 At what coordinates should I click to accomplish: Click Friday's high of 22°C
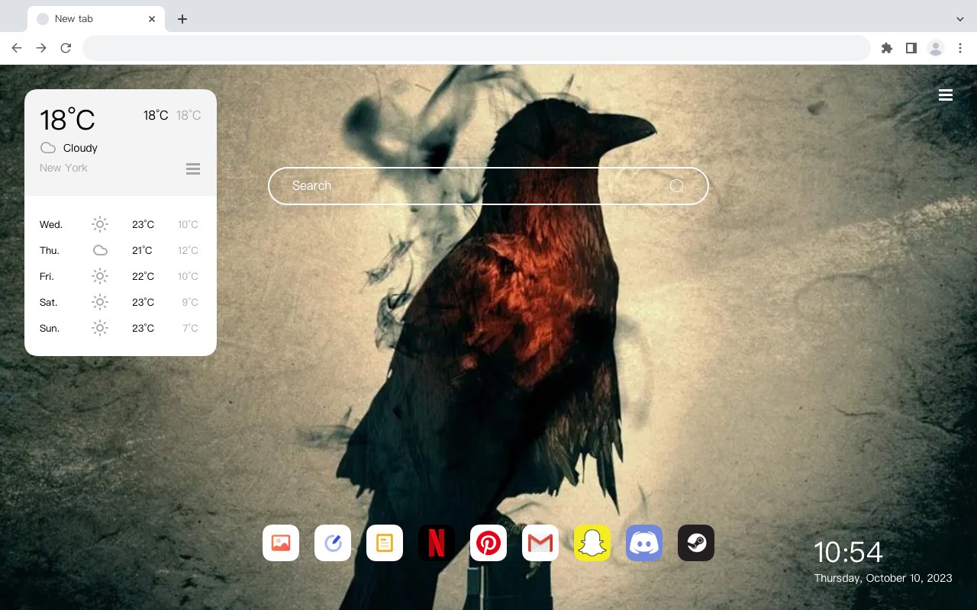pyautogui.click(x=143, y=276)
